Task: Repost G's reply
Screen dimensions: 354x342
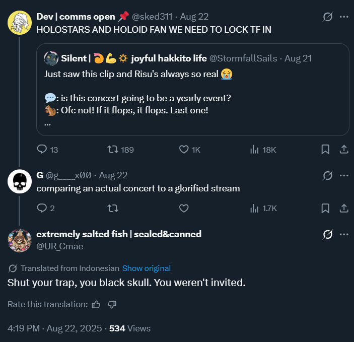Action: coord(113,208)
